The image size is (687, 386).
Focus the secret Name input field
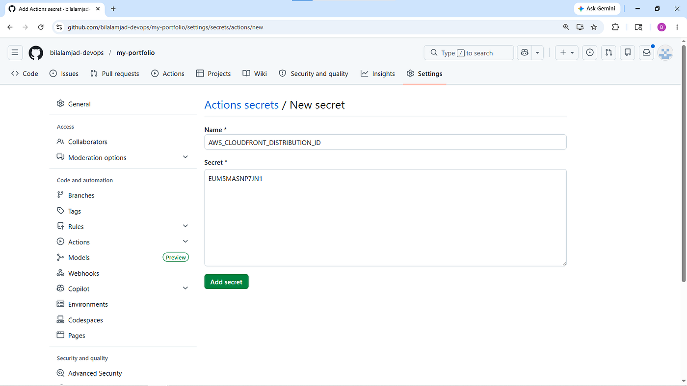point(385,143)
